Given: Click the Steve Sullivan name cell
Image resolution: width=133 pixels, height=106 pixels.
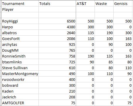Looking at the screenshot, I should coord(20,68).
